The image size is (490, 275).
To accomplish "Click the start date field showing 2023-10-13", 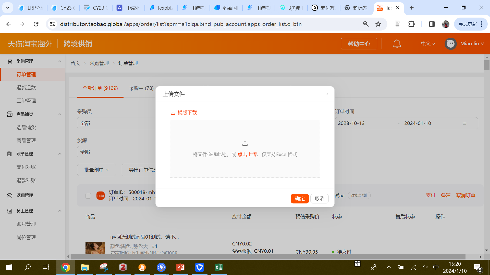I will (351, 123).
